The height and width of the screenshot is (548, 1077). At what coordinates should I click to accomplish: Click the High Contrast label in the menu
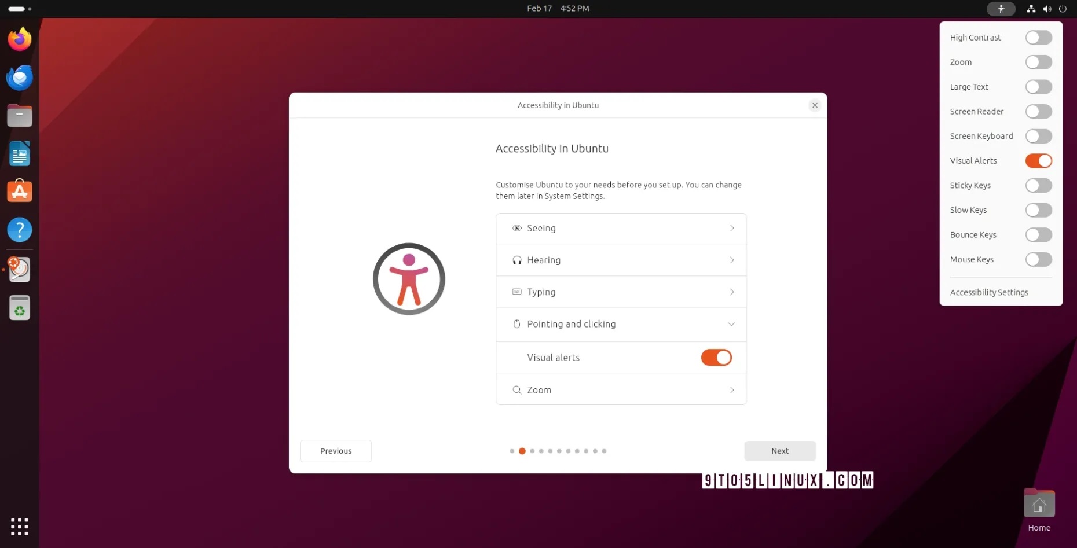(x=975, y=38)
